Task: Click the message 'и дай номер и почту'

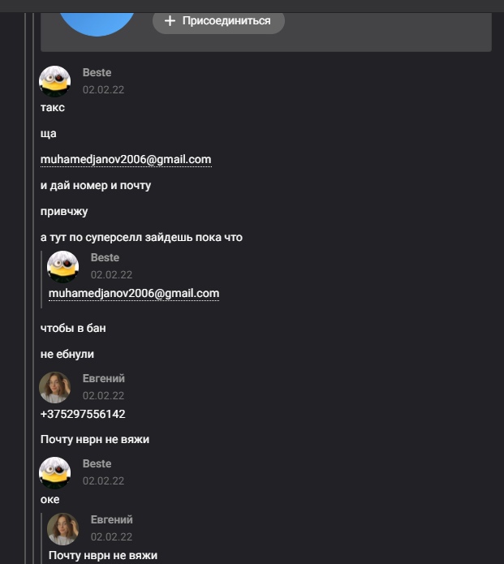Action: click(96, 186)
